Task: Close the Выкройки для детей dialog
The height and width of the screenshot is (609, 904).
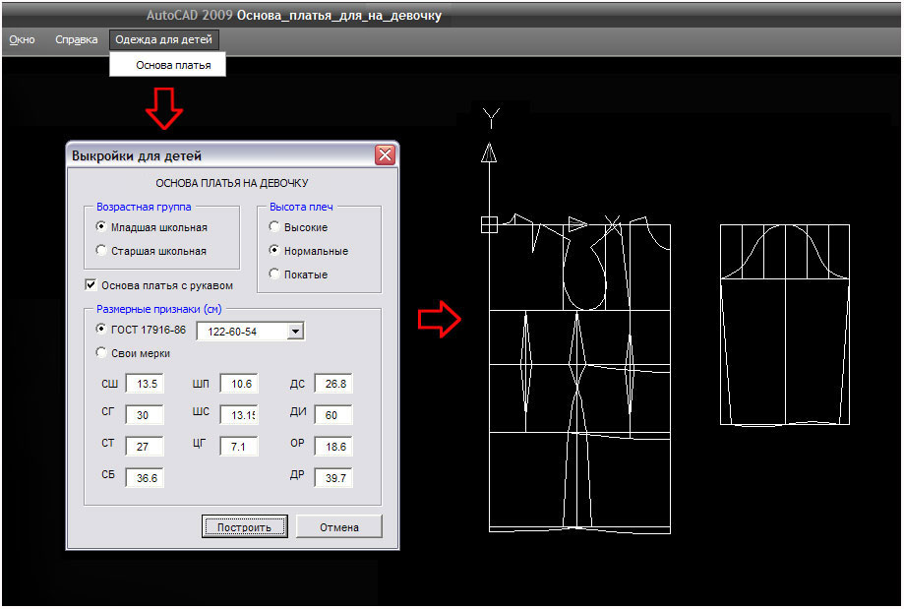Action: (x=385, y=155)
